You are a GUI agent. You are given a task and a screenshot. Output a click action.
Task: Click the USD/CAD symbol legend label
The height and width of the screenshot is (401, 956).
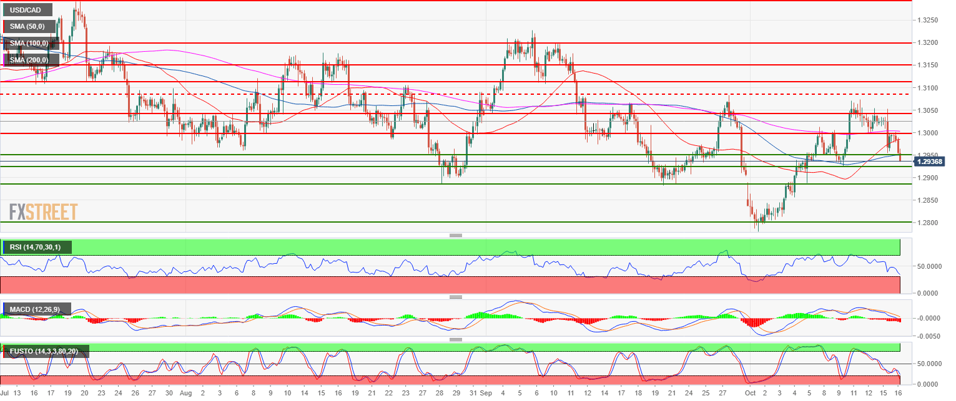[26, 11]
